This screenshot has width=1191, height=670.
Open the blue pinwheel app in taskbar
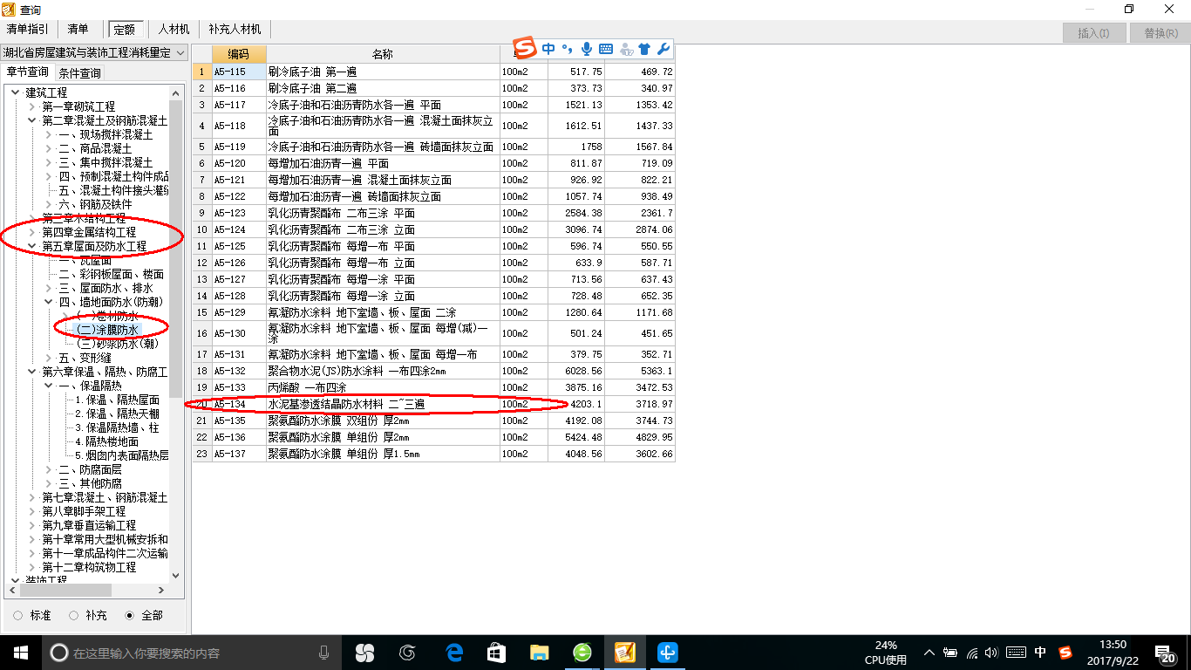[x=667, y=653]
